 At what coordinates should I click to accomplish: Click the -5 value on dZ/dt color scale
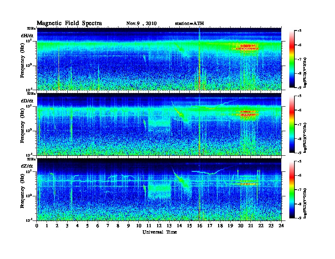click(x=299, y=161)
